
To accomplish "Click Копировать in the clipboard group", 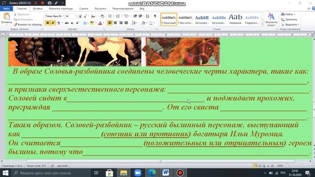I will click(x=23, y=20).
